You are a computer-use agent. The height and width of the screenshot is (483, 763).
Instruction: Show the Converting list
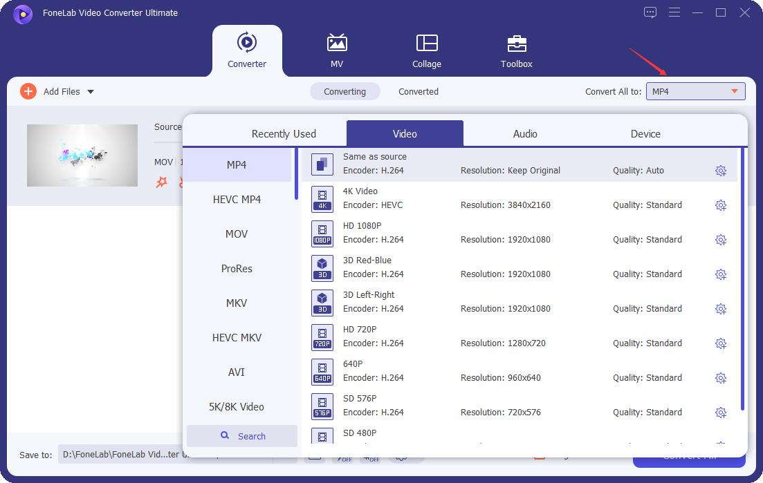[345, 91]
